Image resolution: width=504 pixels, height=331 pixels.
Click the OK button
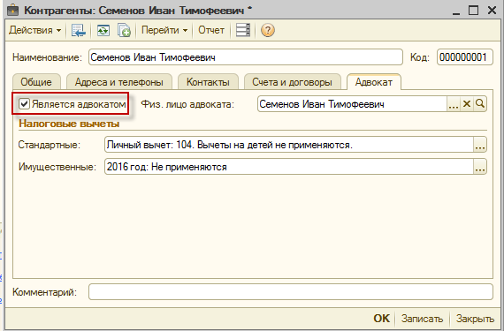381,319
